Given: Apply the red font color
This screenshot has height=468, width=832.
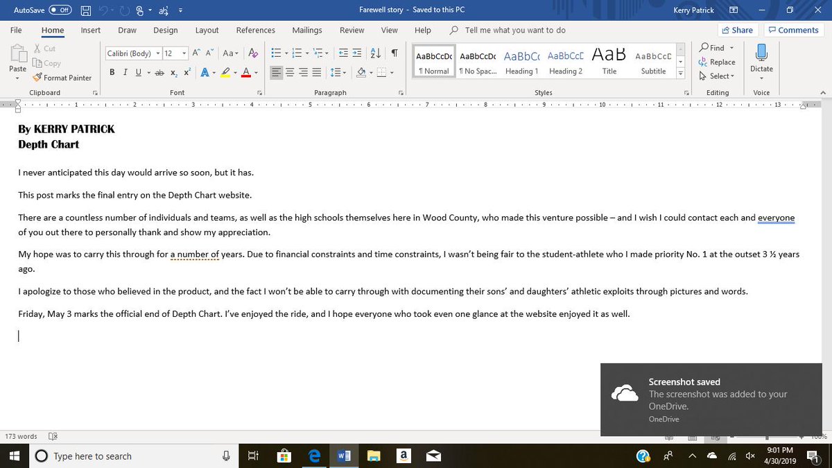Looking at the screenshot, I should coord(246,72).
